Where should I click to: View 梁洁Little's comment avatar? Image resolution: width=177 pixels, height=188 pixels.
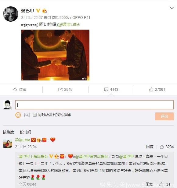coord(8,144)
